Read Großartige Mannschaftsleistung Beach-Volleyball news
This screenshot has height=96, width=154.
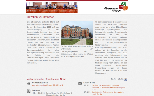click(x=109, y=88)
